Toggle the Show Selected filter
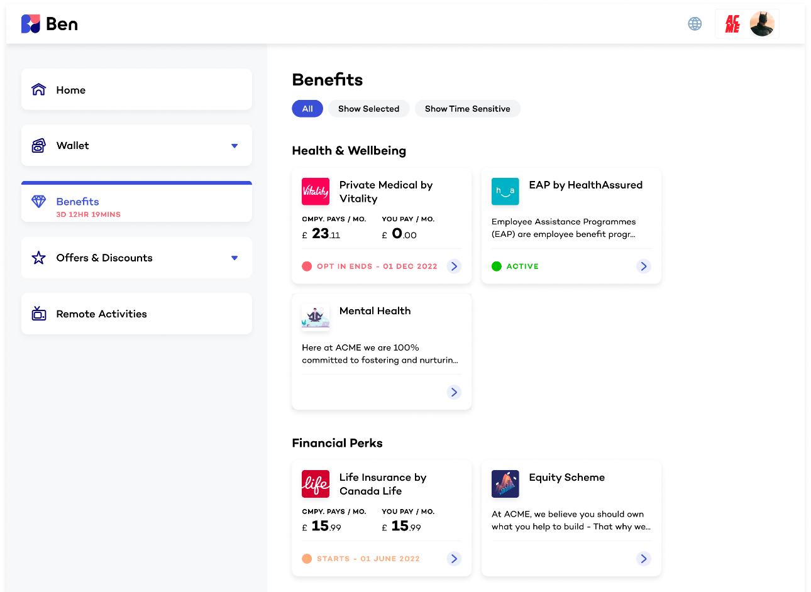 [x=368, y=109]
